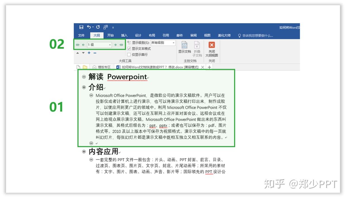
Task: Switch to the 插入 ribbon tab
Action: (124, 35)
